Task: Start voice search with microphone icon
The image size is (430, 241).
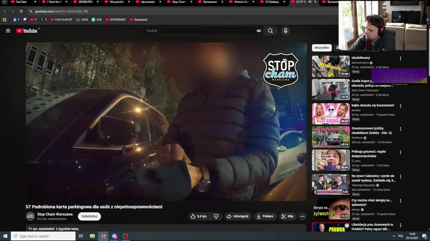Action: [286, 31]
